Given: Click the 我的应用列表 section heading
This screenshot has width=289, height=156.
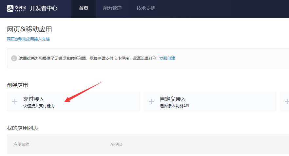Looking at the screenshot, I should coord(23,128).
